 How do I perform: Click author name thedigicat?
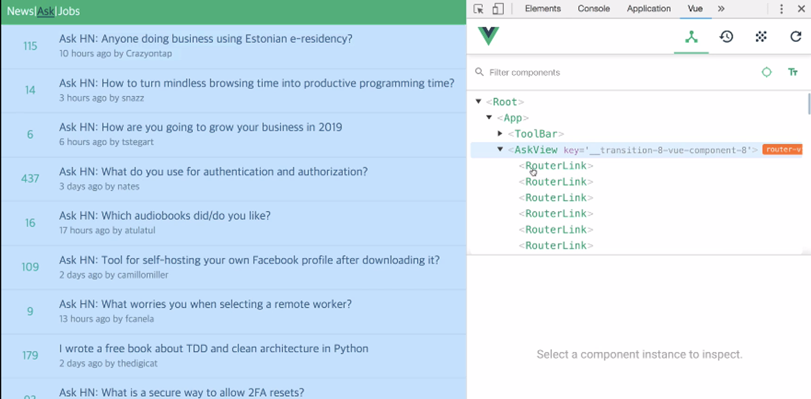[x=137, y=363]
